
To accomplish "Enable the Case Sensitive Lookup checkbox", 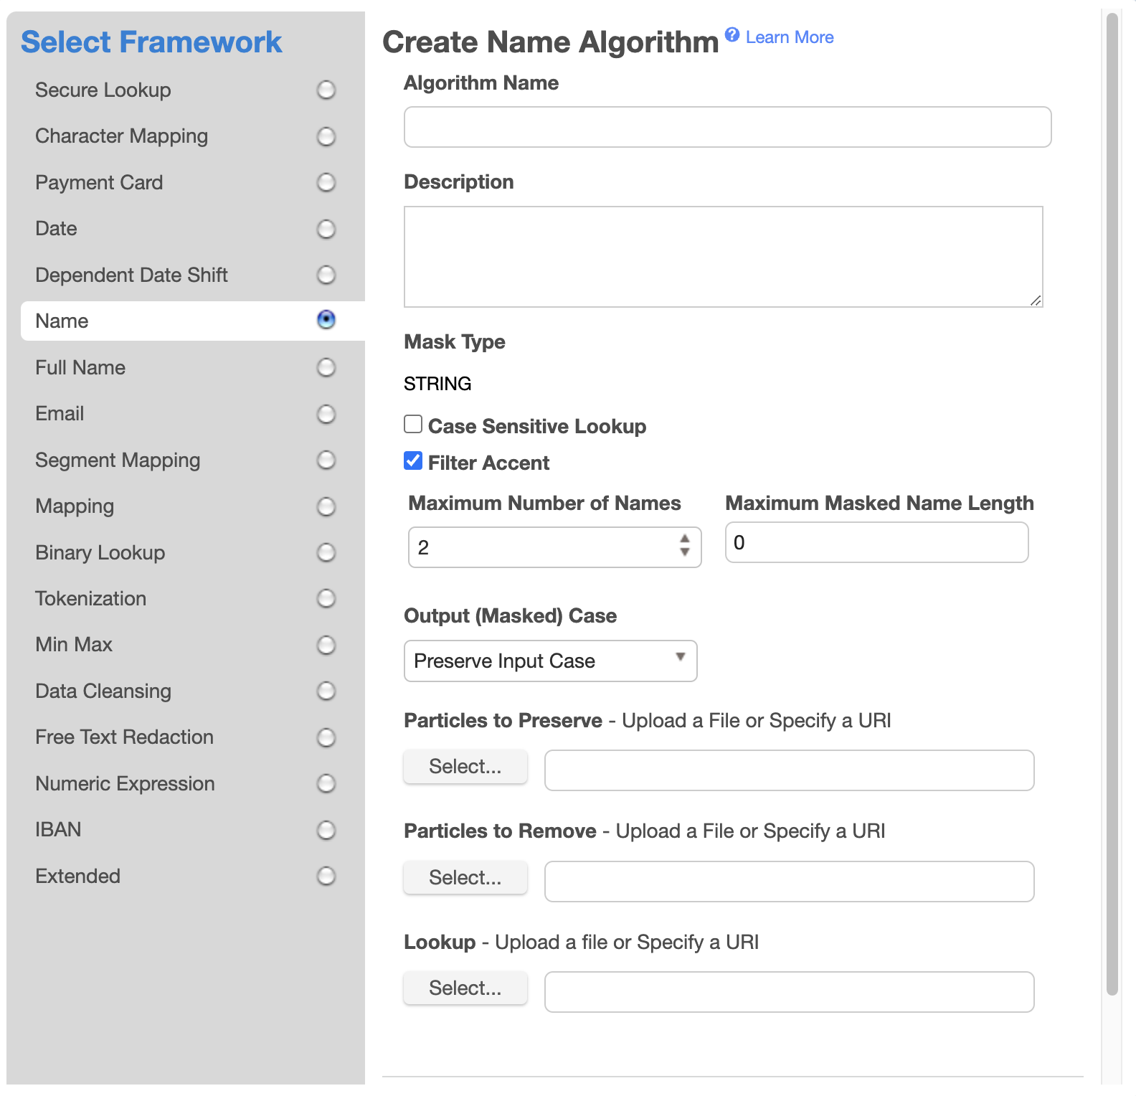I will pyautogui.click(x=413, y=425).
